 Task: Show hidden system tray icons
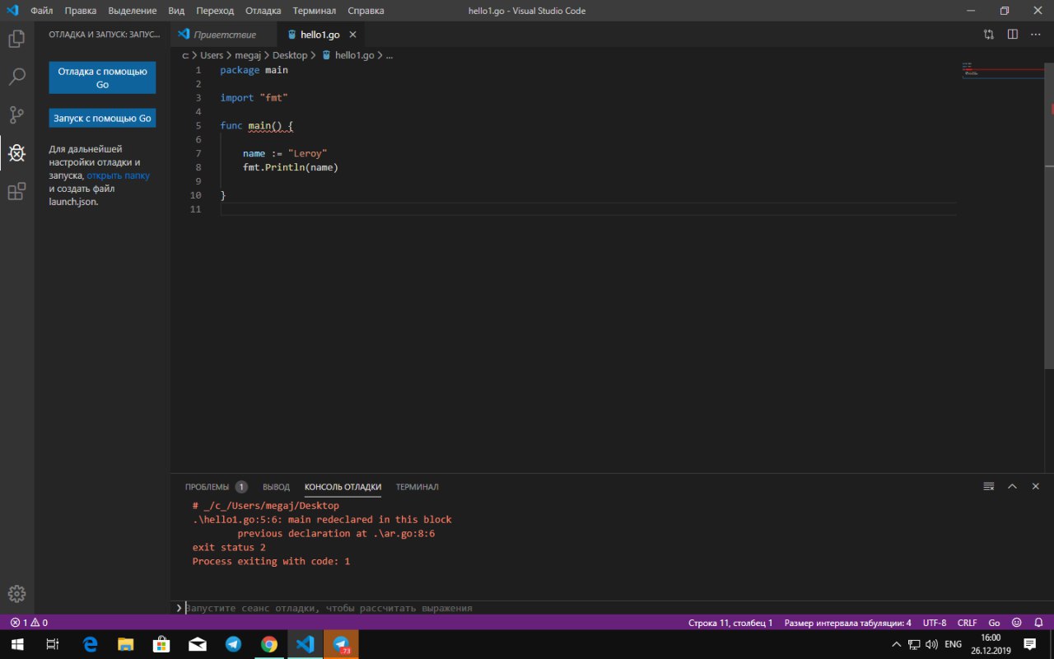click(897, 644)
